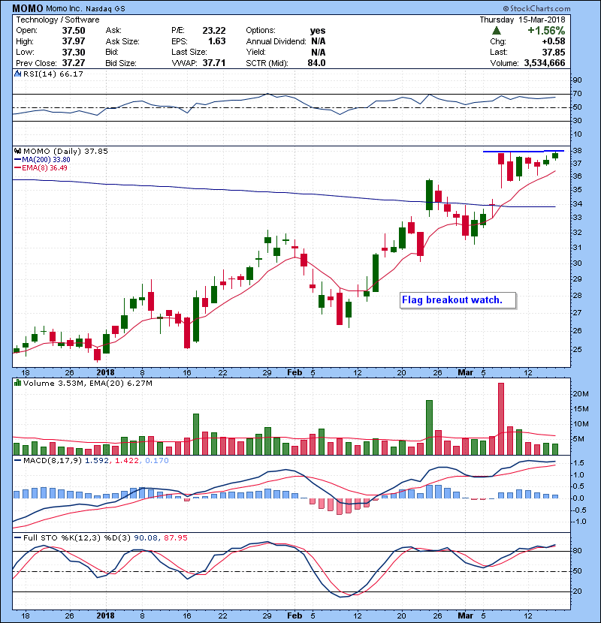This screenshot has width=601, height=623.
Task: Click the 'Flag breakout watch.' annotation box
Action: point(458,300)
